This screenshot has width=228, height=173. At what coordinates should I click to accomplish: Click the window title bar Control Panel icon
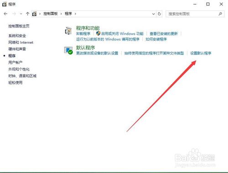4,4
